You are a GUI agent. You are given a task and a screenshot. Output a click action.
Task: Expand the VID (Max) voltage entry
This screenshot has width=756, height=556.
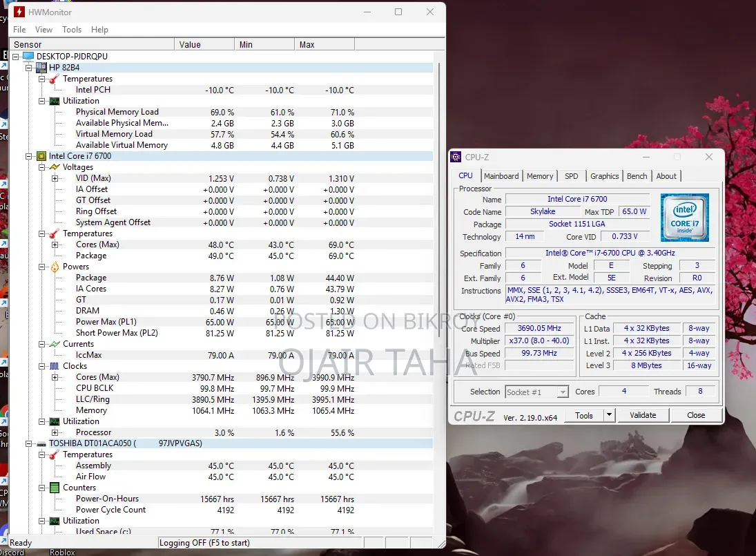point(55,178)
